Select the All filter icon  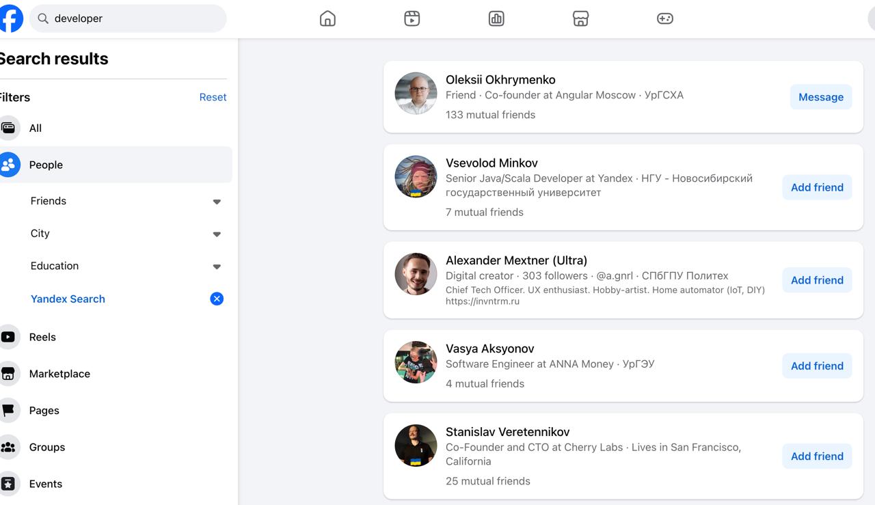pyautogui.click(x=8, y=128)
